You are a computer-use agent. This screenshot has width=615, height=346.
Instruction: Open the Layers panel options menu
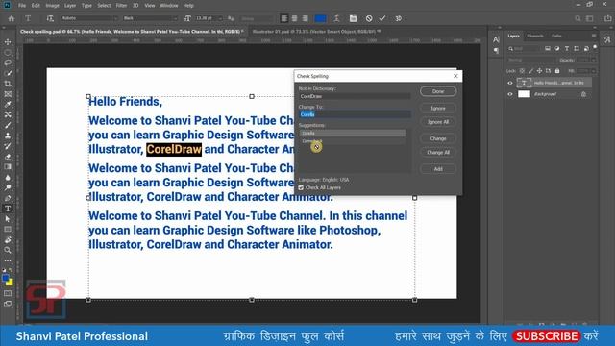pos(594,36)
